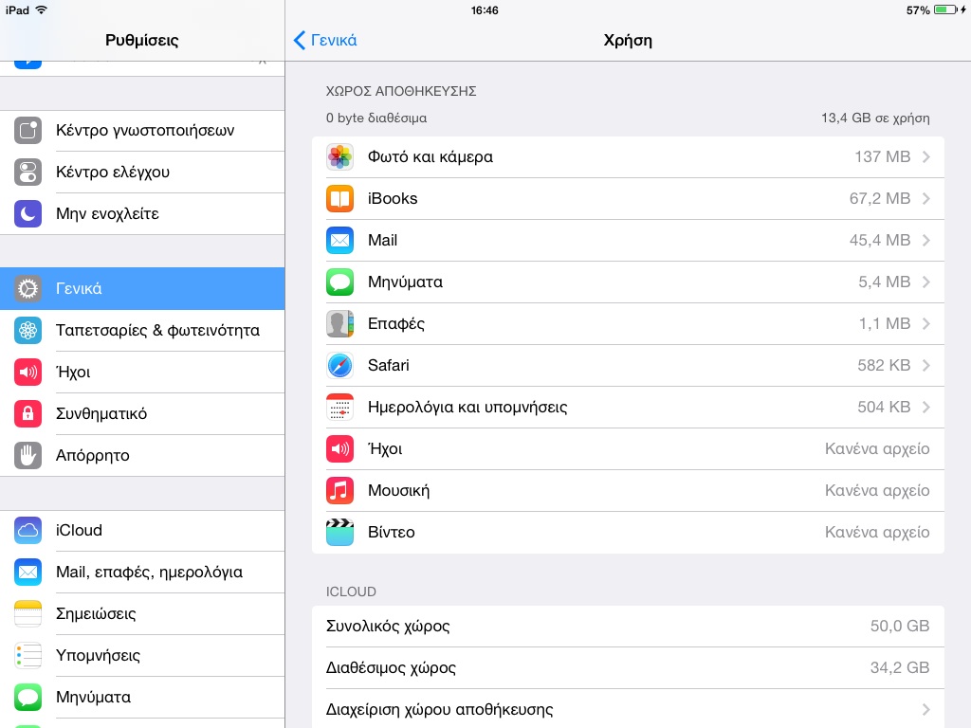Tap the 0 byte διαθέσιμα text
971x728 pixels.
tap(376, 118)
